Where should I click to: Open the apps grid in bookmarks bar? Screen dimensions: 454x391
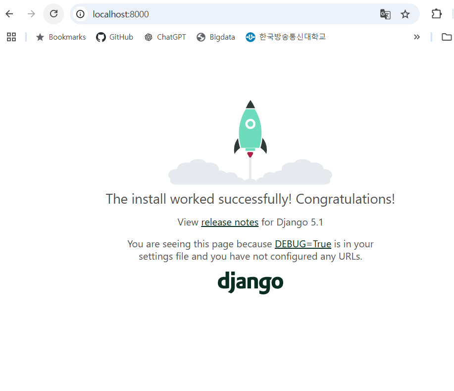tap(11, 37)
